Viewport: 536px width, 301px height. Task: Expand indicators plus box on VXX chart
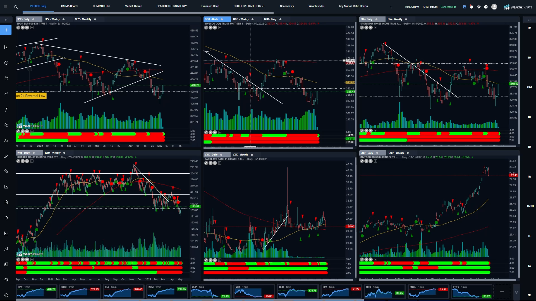220,163
